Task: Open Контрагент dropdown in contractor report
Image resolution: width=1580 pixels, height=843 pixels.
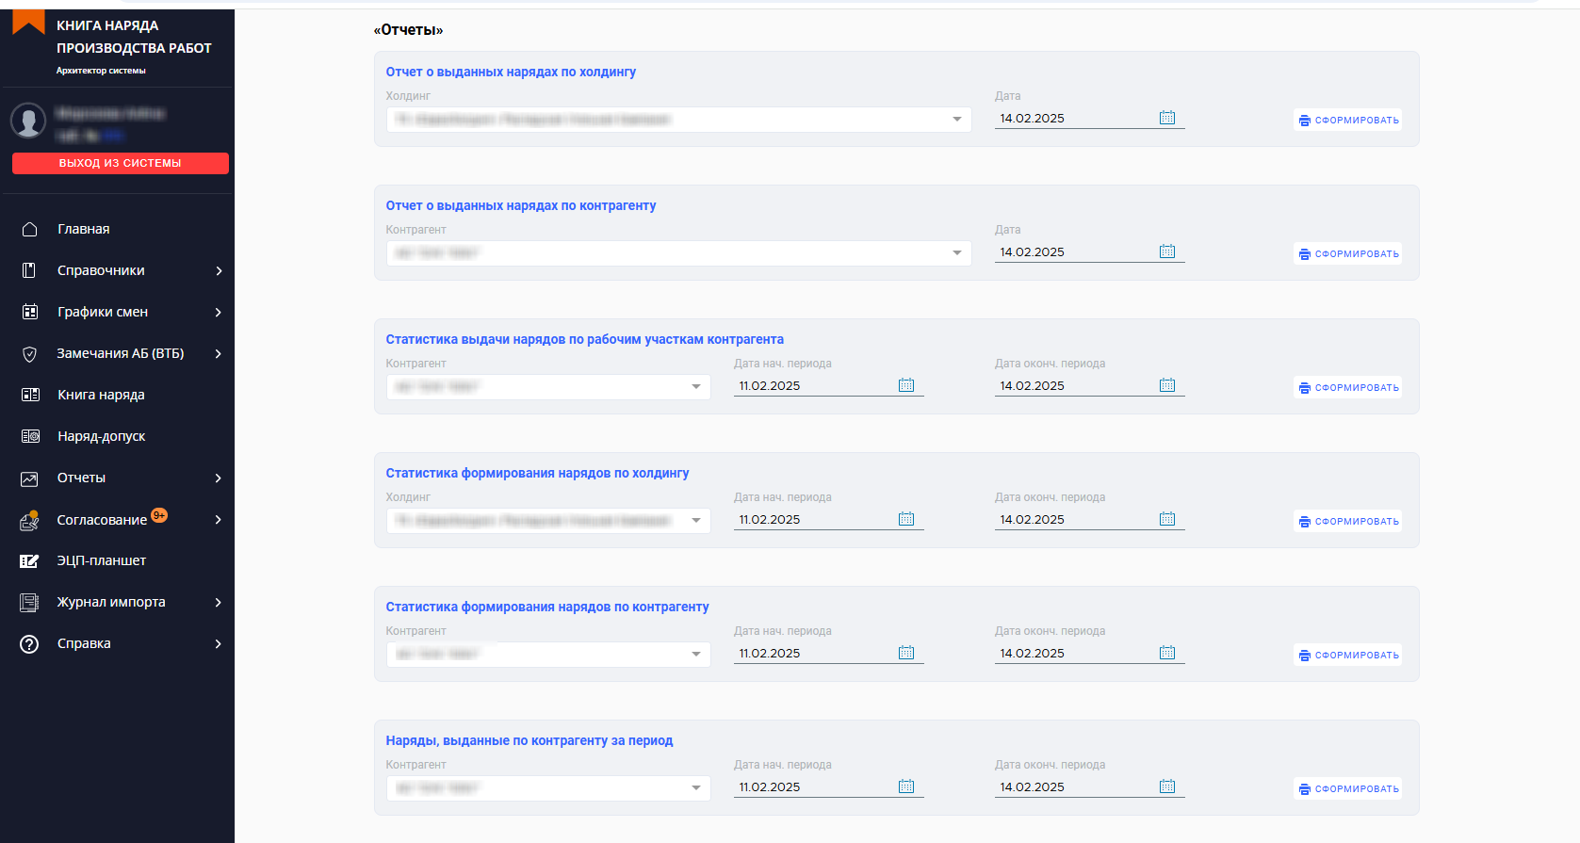Action: point(956,253)
